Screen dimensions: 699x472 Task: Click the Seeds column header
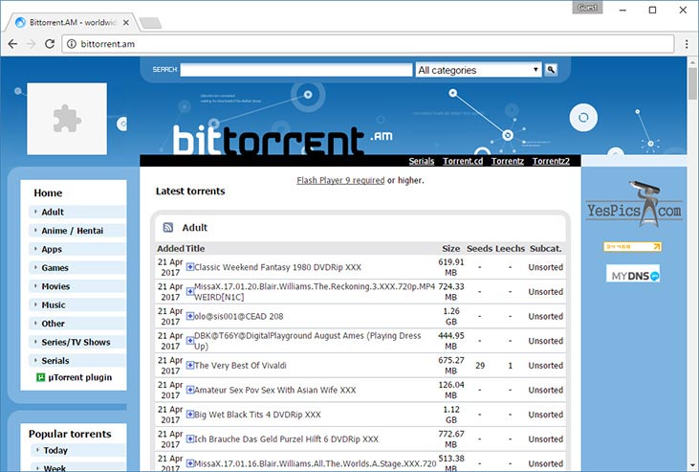point(480,248)
